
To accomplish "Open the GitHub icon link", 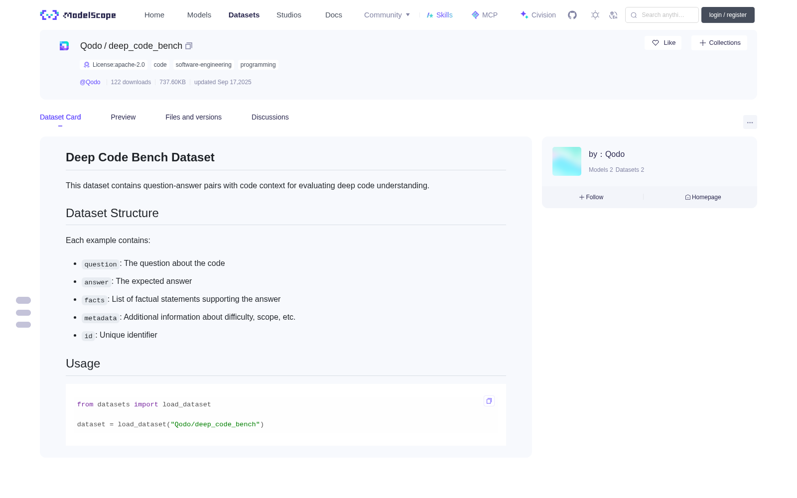I will pyautogui.click(x=572, y=15).
